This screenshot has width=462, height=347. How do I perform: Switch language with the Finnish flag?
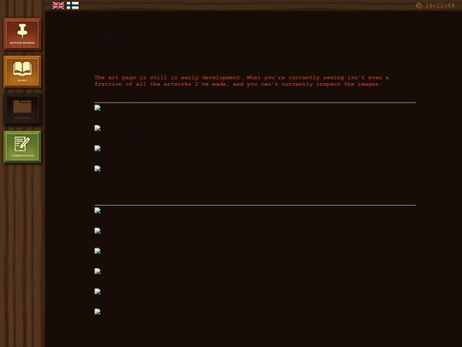coord(73,5)
